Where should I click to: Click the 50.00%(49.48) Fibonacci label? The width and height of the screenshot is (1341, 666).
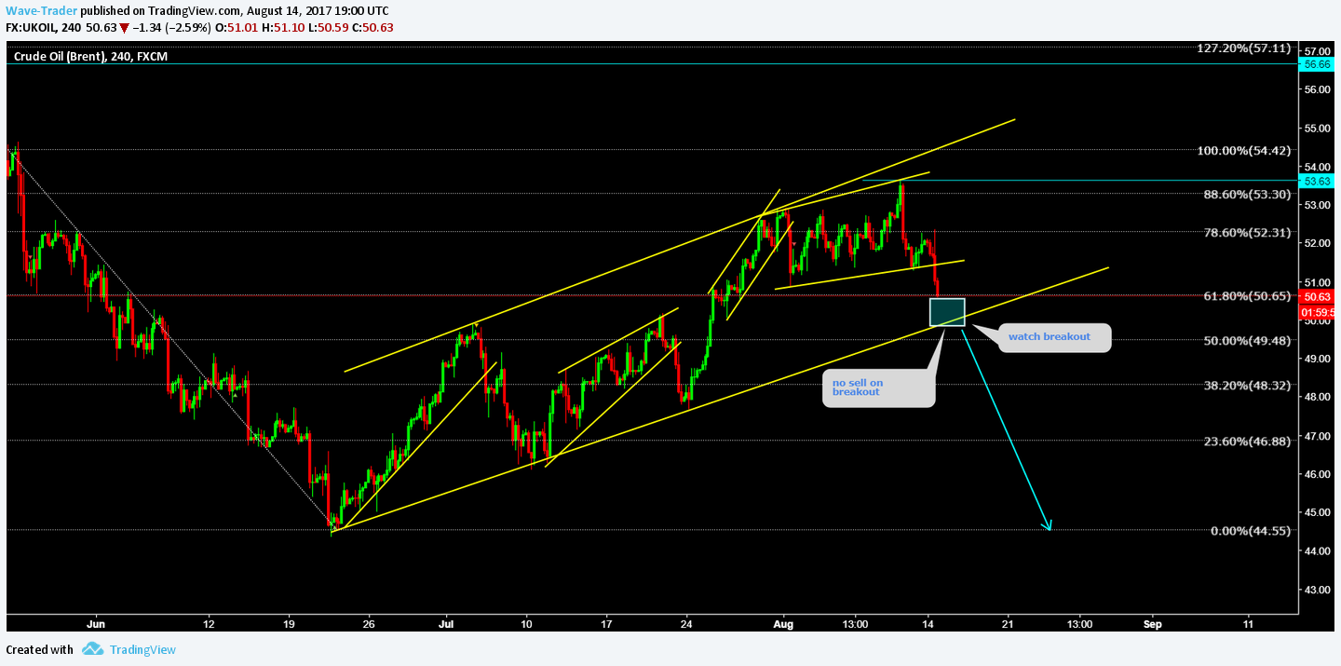pyautogui.click(x=1248, y=340)
